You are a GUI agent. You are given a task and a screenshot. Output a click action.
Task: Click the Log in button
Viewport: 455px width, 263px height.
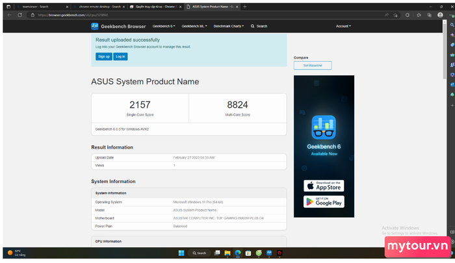coord(120,56)
